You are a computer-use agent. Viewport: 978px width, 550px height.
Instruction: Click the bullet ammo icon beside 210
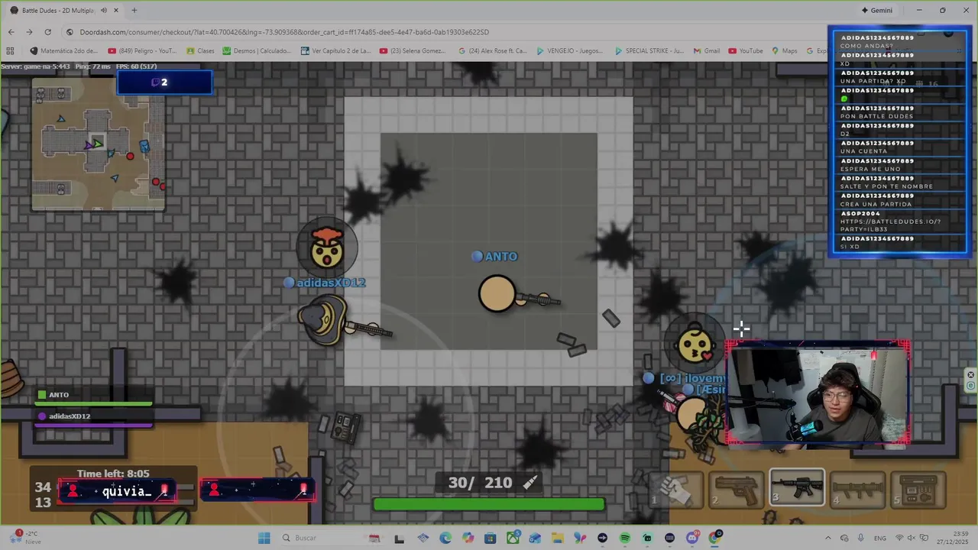click(x=530, y=482)
